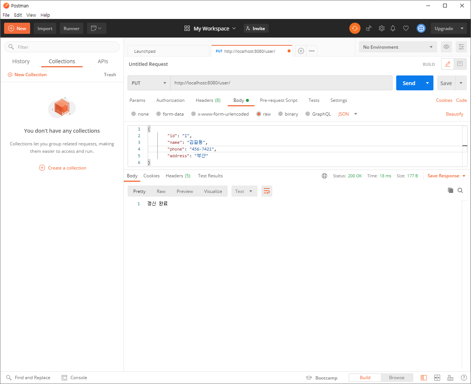Click the environment quick look eye icon
This screenshot has height=384, width=471.
[x=446, y=47]
